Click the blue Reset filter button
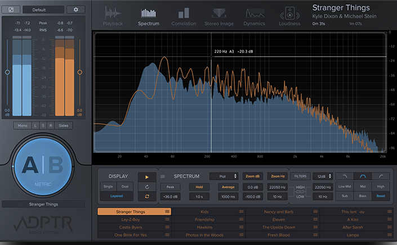Screen dimensions: 397x245 (x=381, y=196)
